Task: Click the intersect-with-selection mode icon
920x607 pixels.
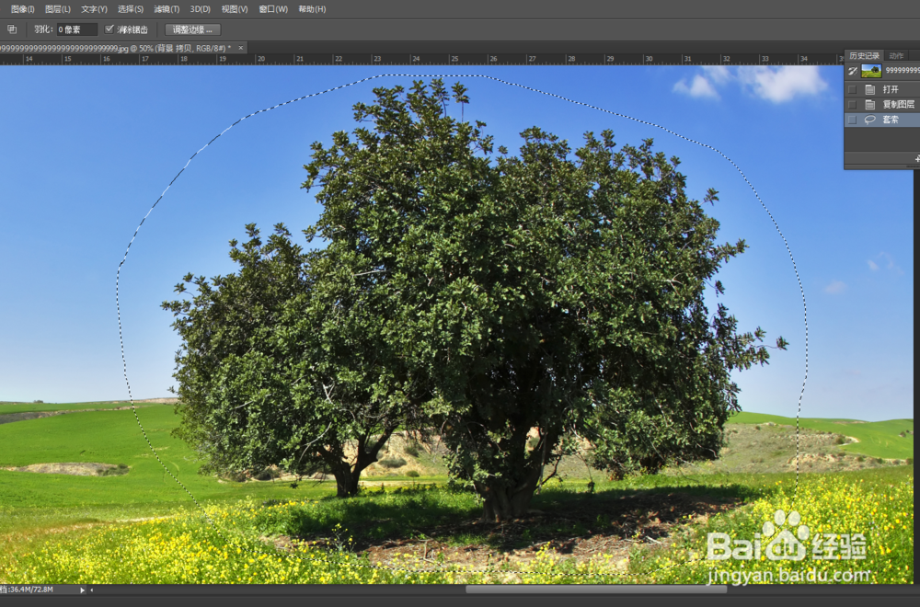Action: click(x=12, y=29)
